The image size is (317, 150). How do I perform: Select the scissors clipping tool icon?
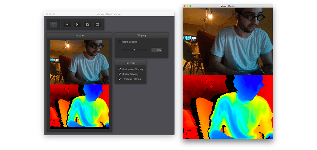pos(77,24)
